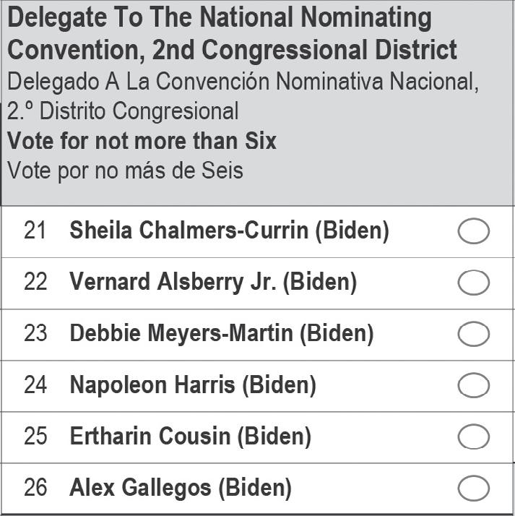The width and height of the screenshot is (515, 516).
Task: Click the "Vote por no más de Seis" text
Action: [x=125, y=171]
